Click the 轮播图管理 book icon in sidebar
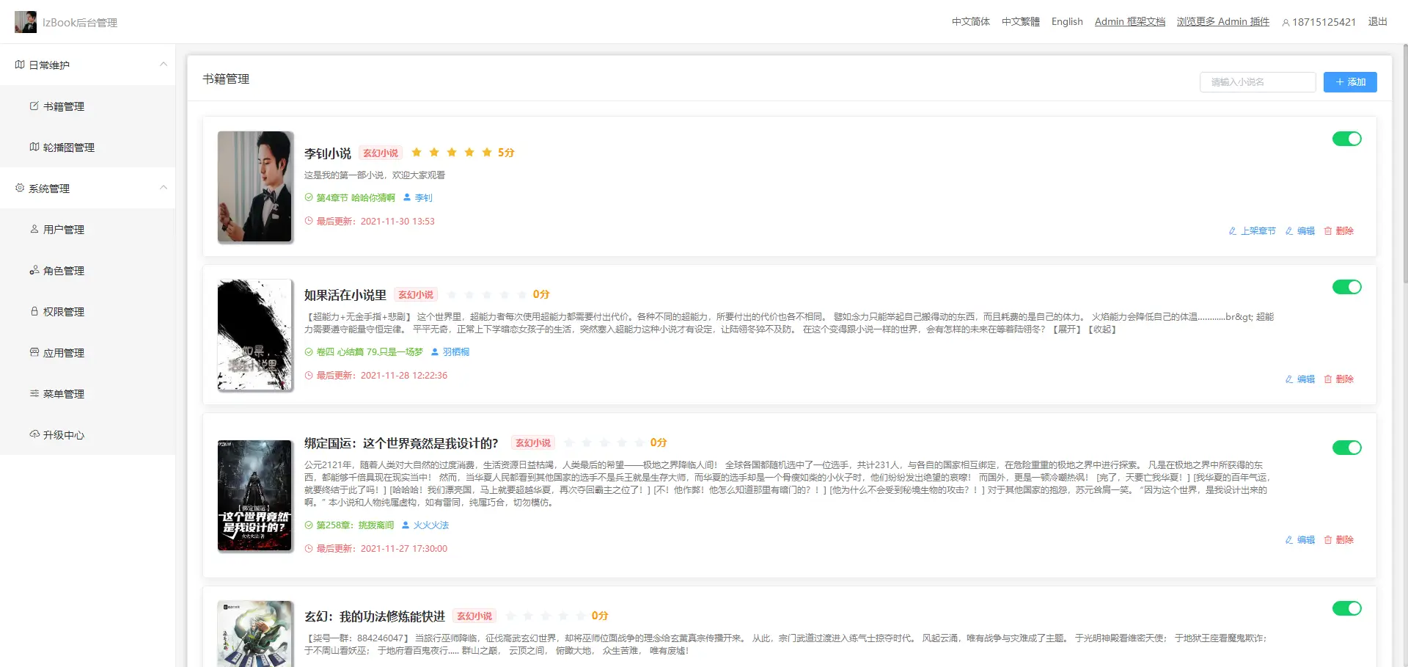This screenshot has height=667, width=1408. click(x=34, y=147)
